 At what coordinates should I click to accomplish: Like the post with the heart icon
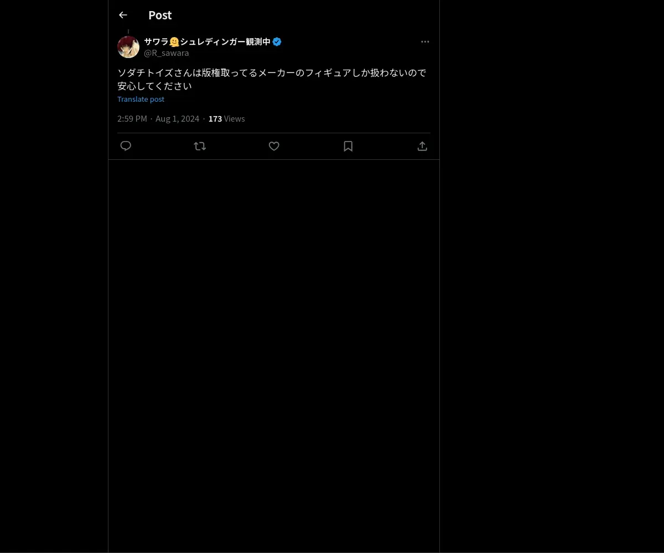point(274,146)
